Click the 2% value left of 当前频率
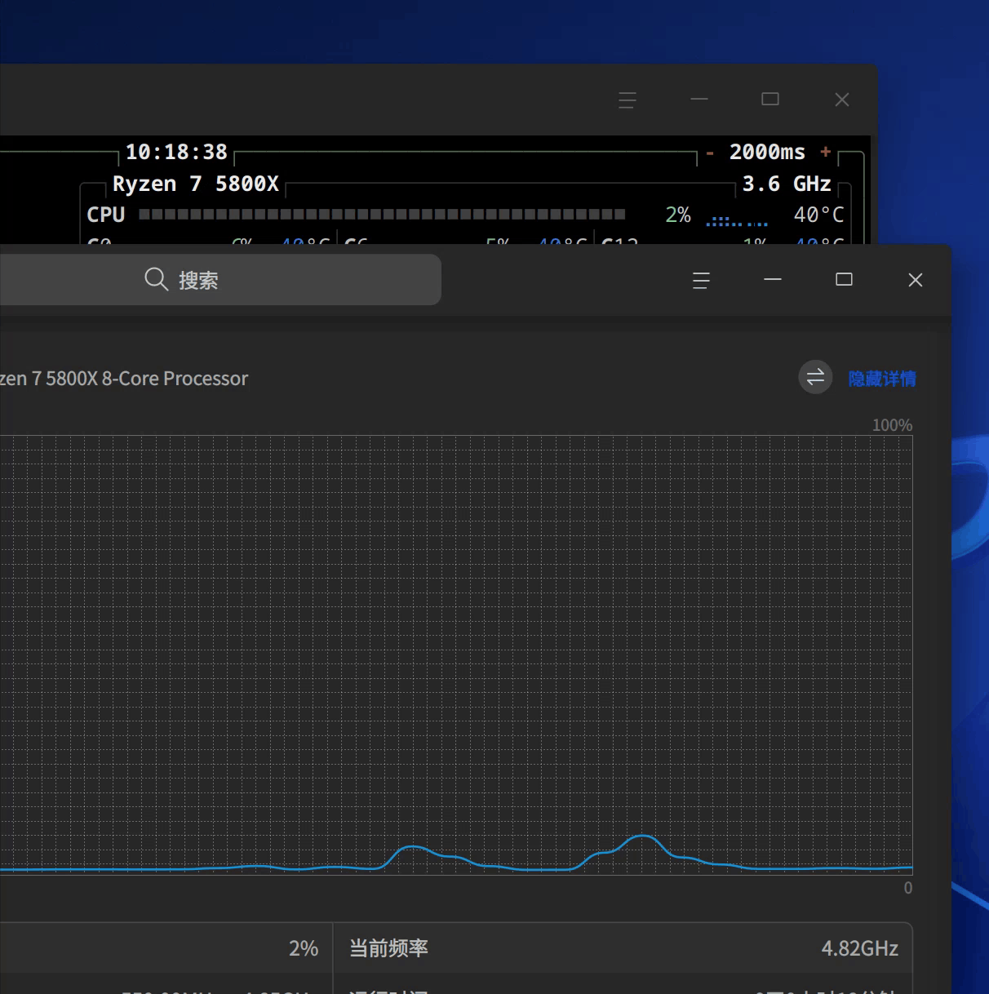This screenshot has width=989, height=994. (x=304, y=948)
